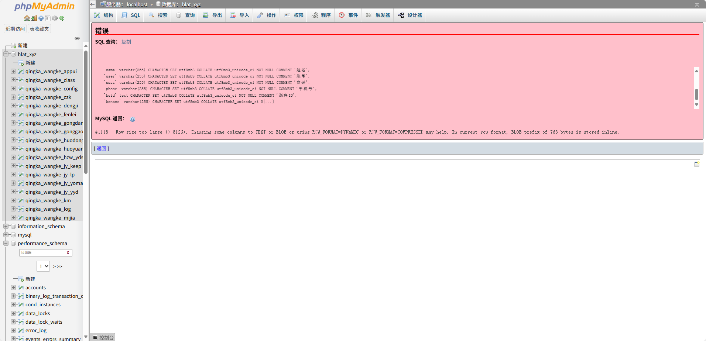Viewport: 706px width, 341px height.
Task: Reload the navigation panel with green refresh icon
Action: 62,18
